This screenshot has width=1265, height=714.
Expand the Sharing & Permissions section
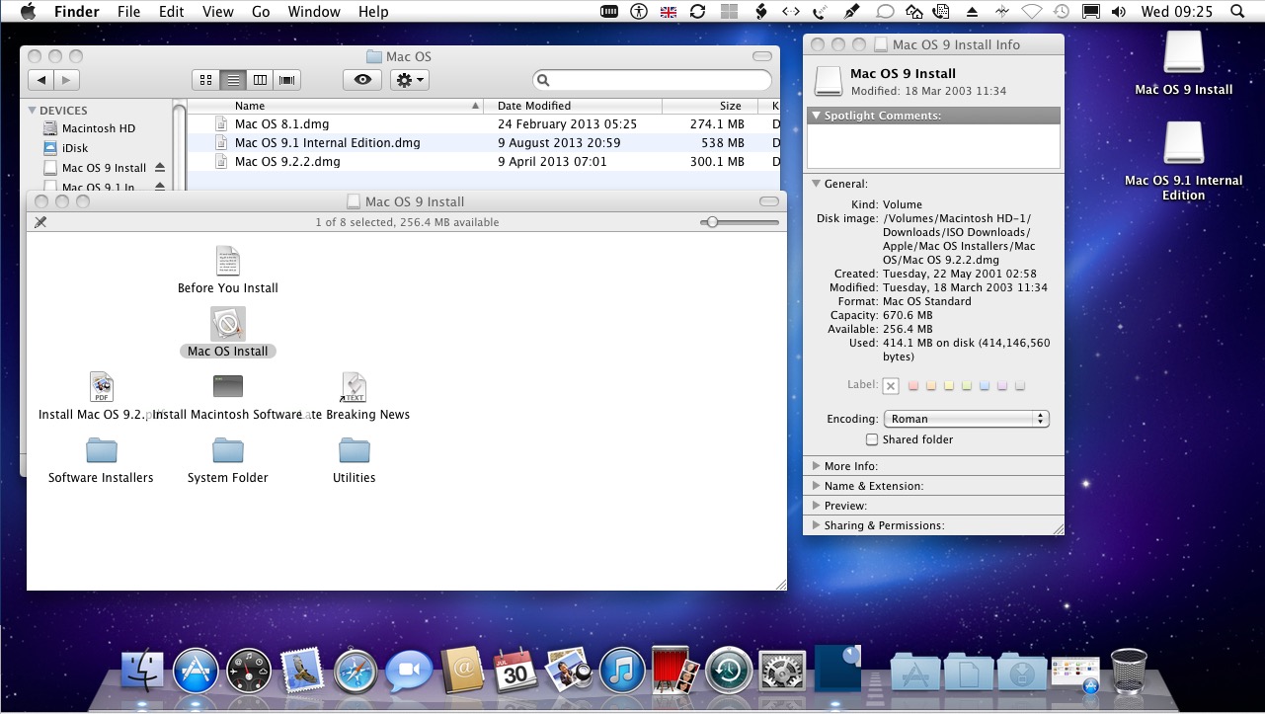point(816,525)
